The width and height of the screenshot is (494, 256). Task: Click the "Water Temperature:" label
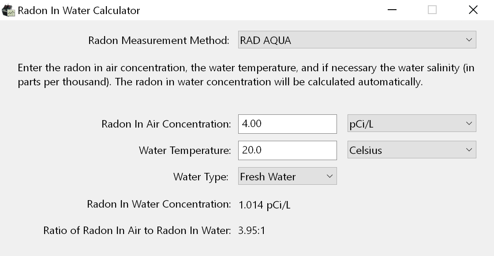(x=185, y=150)
